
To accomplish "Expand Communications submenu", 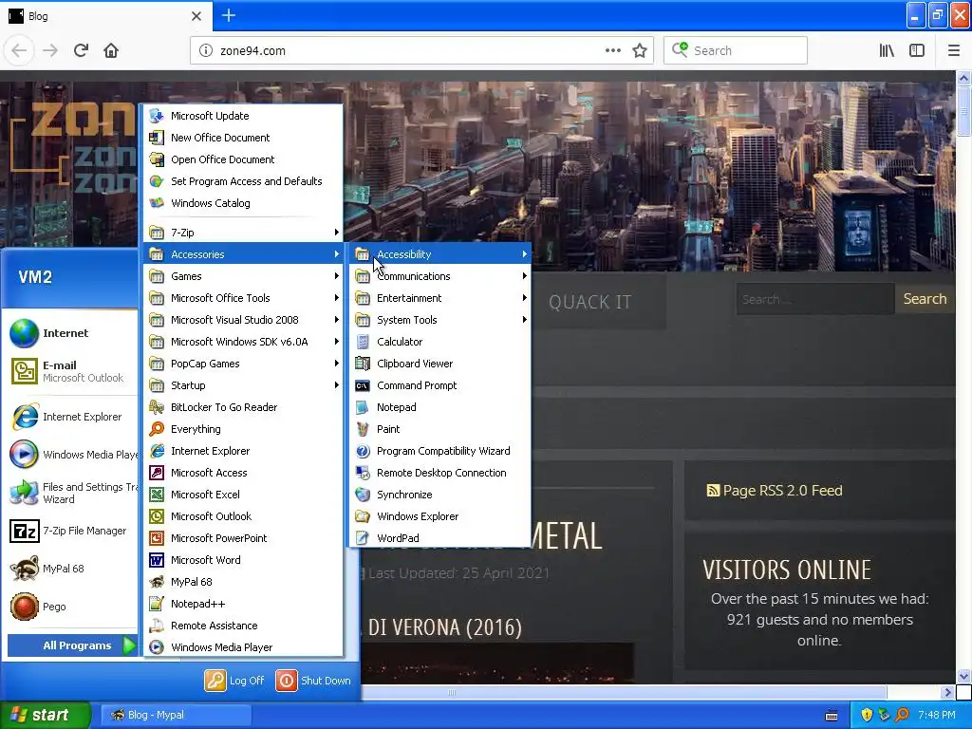I will point(440,276).
